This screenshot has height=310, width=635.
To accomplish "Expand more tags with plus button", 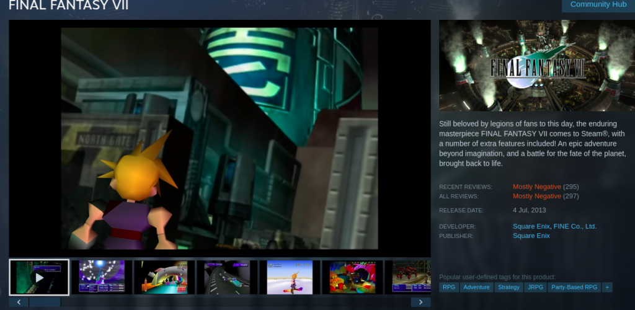I will click(607, 287).
